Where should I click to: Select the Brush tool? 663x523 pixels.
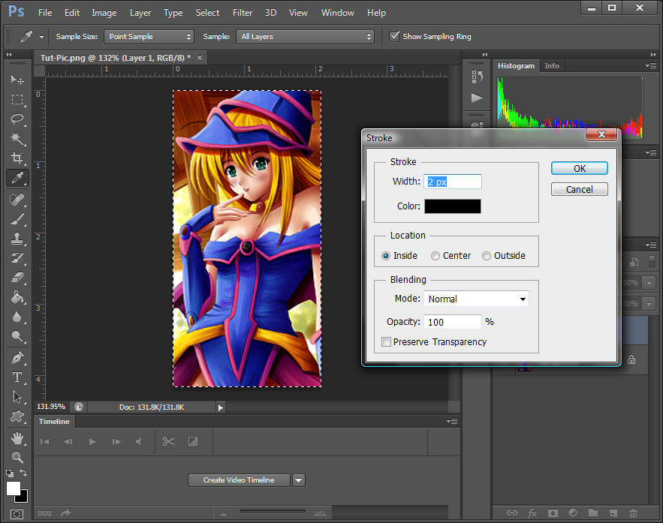[17, 219]
